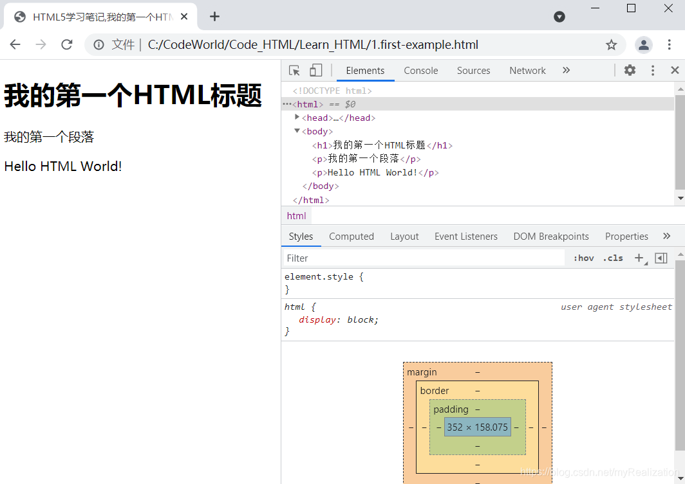Click the site information icon in address bar
This screenshot has height=484, width=685.
(x=99, y=44)
